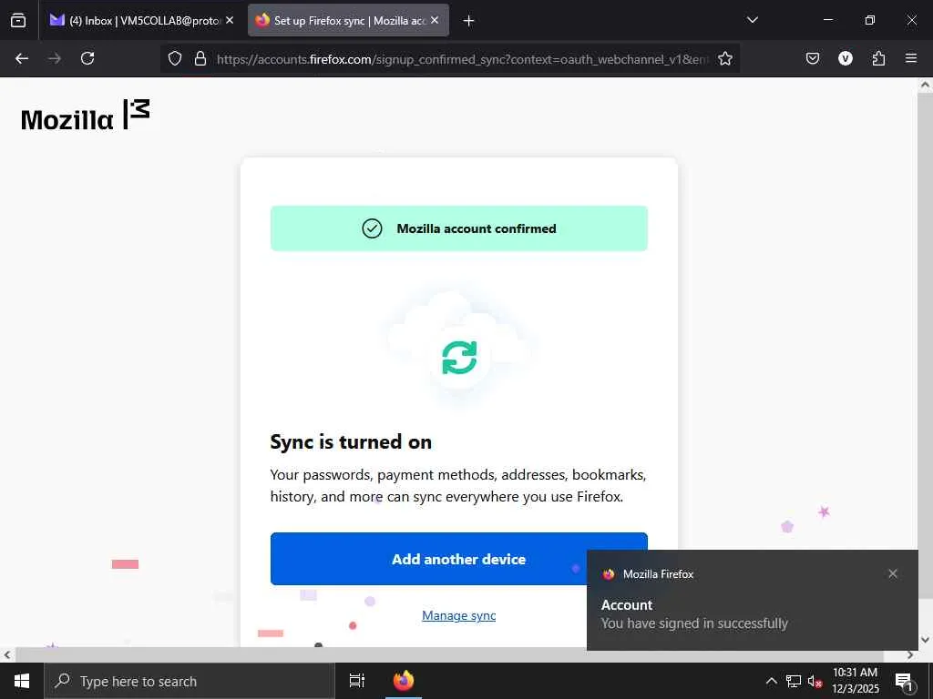Click the horizontal scrollbar right arrow
Viewport: 933px width, 699px height.
click(910, 655)
